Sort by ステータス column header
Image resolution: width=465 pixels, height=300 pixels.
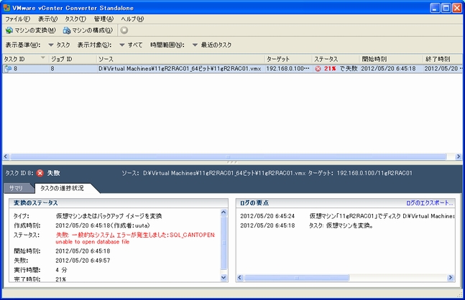tap(336, 59)
